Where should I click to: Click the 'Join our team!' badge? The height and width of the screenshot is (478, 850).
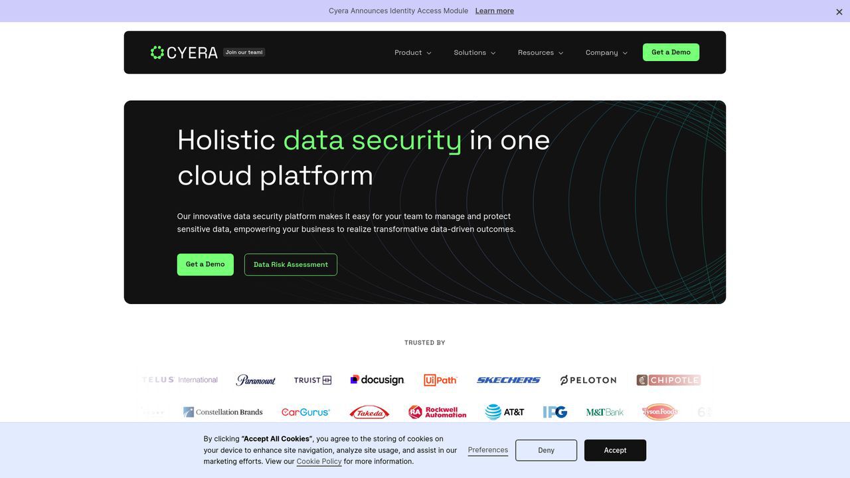(x=244, y=52)
